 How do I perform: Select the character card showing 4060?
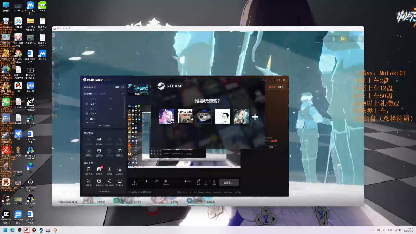point(201,201)
